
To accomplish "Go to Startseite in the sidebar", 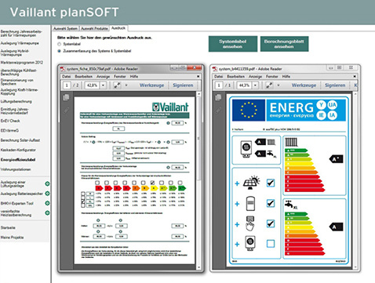I will (8, 227).
